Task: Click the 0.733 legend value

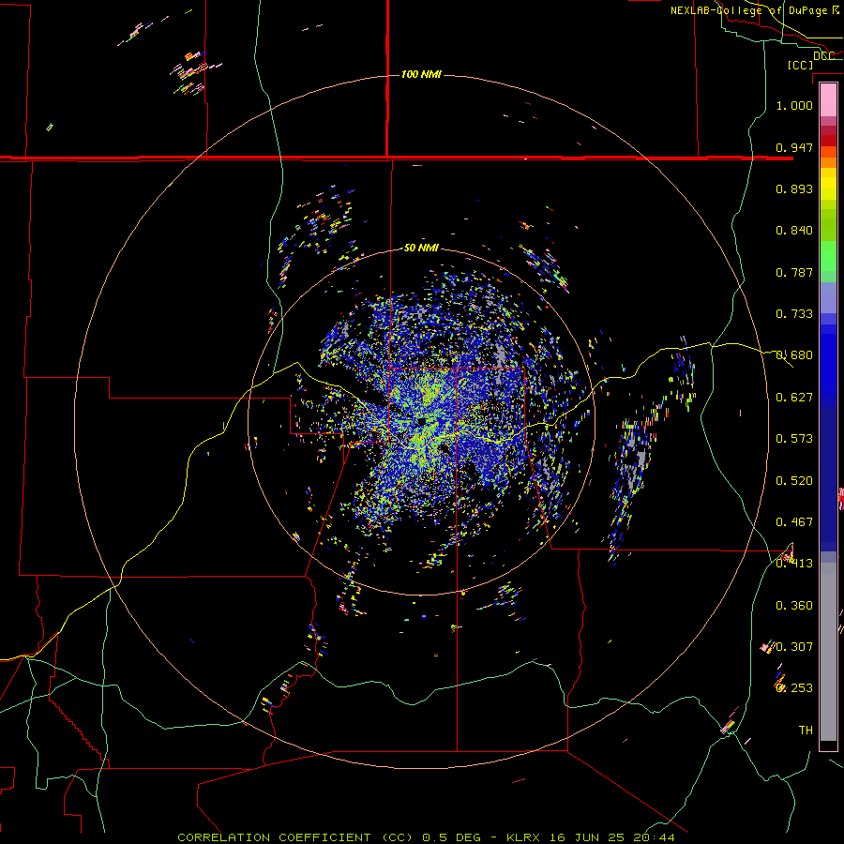Action: pos(794,314)
